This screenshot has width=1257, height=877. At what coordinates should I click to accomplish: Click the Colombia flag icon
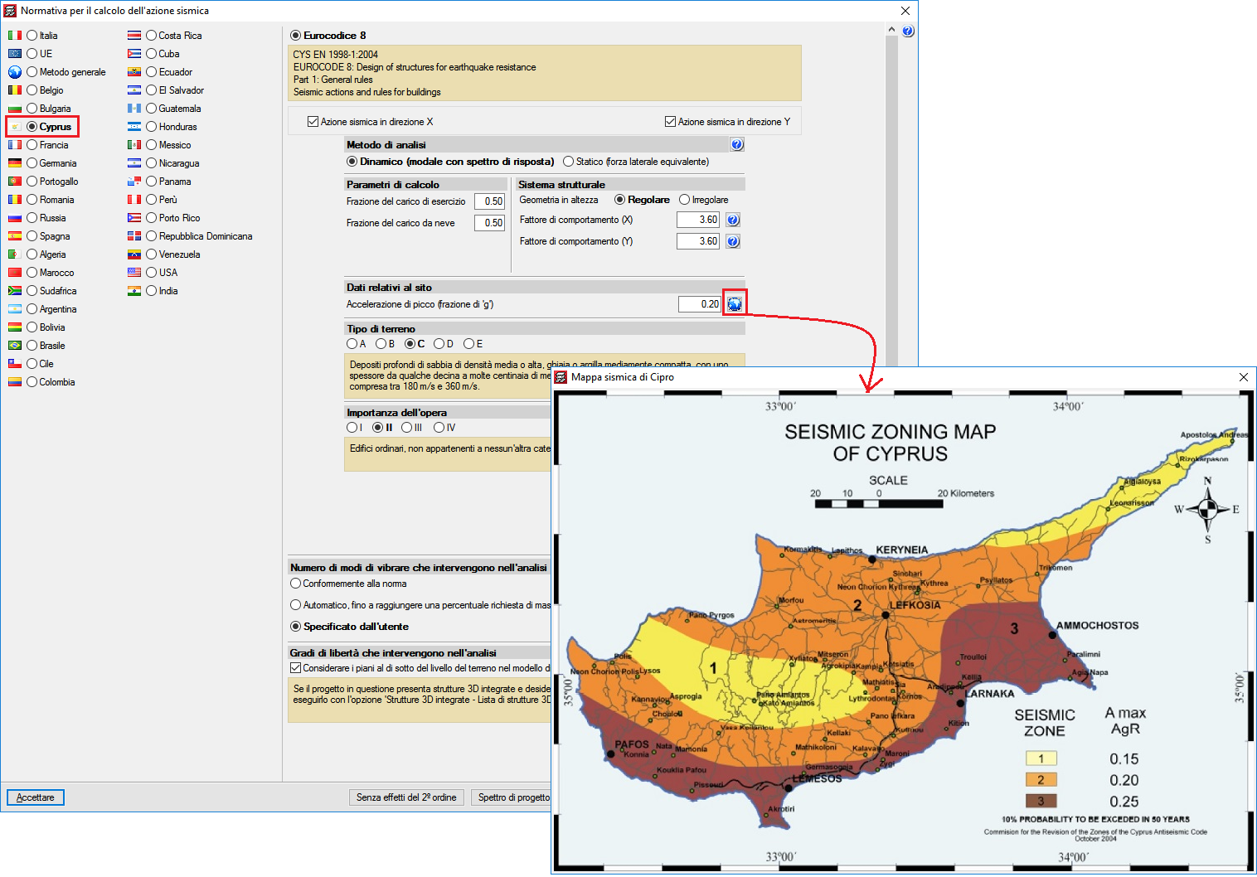[15, 382]
